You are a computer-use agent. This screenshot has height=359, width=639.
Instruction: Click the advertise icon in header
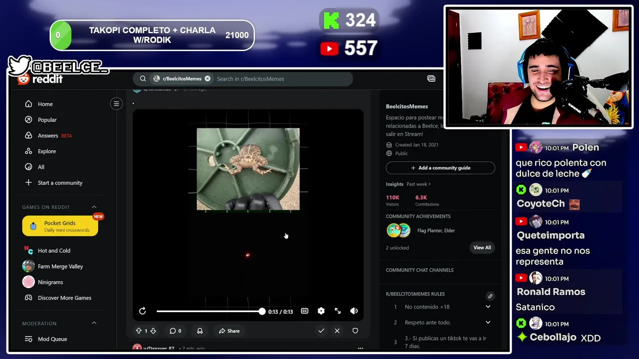point(431,79)
